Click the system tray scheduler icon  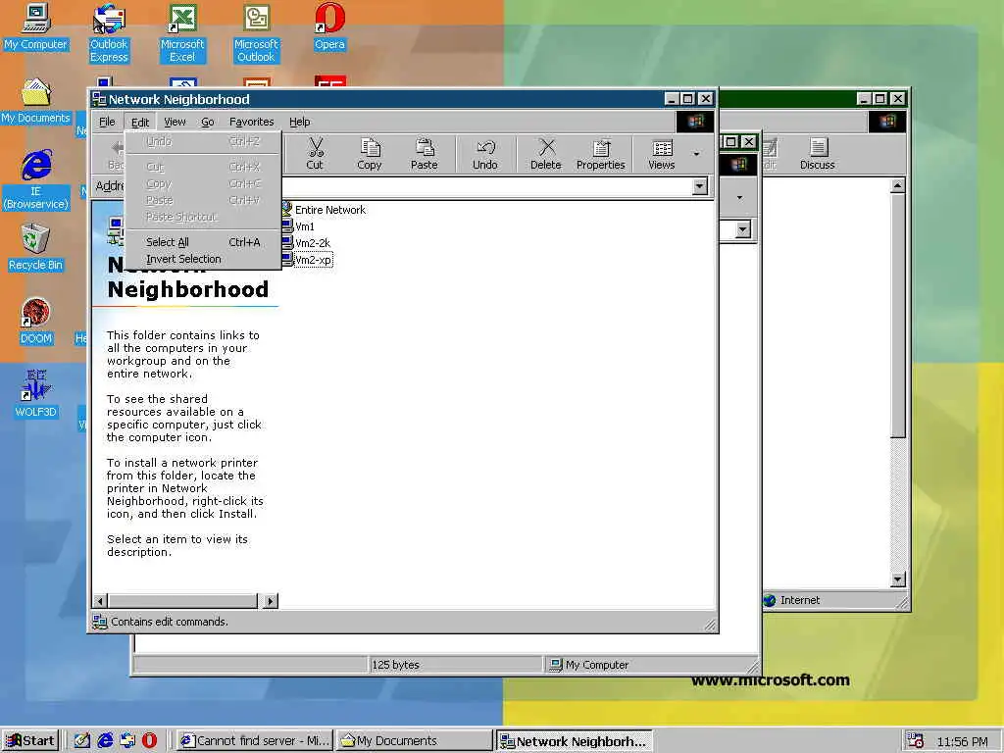click(916, 741)
